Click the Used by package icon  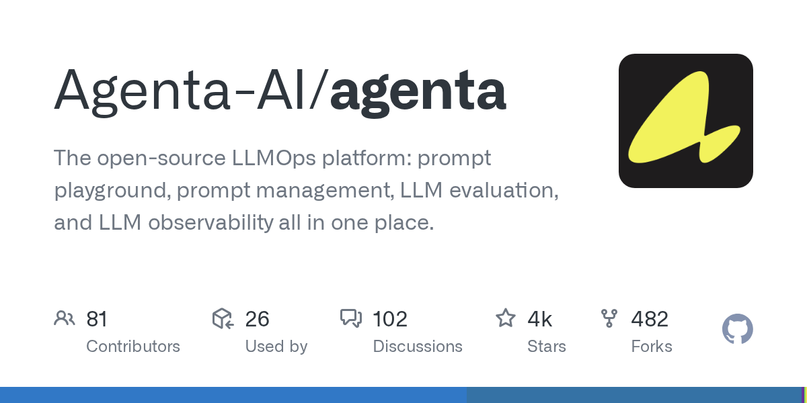[x=223, y=318]
